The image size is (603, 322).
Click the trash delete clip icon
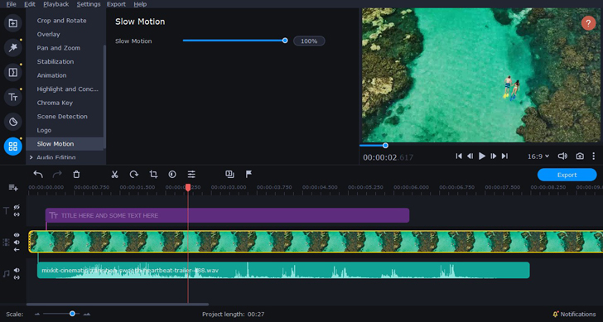point(76,175)
